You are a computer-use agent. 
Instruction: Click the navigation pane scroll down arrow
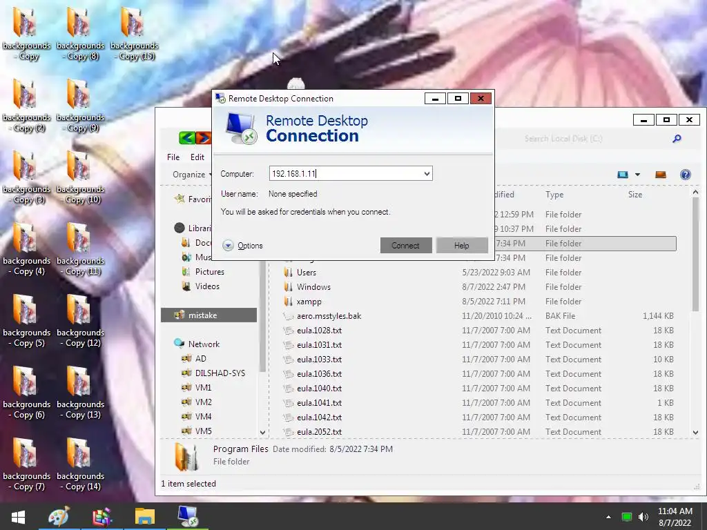[x=263, y=432]
